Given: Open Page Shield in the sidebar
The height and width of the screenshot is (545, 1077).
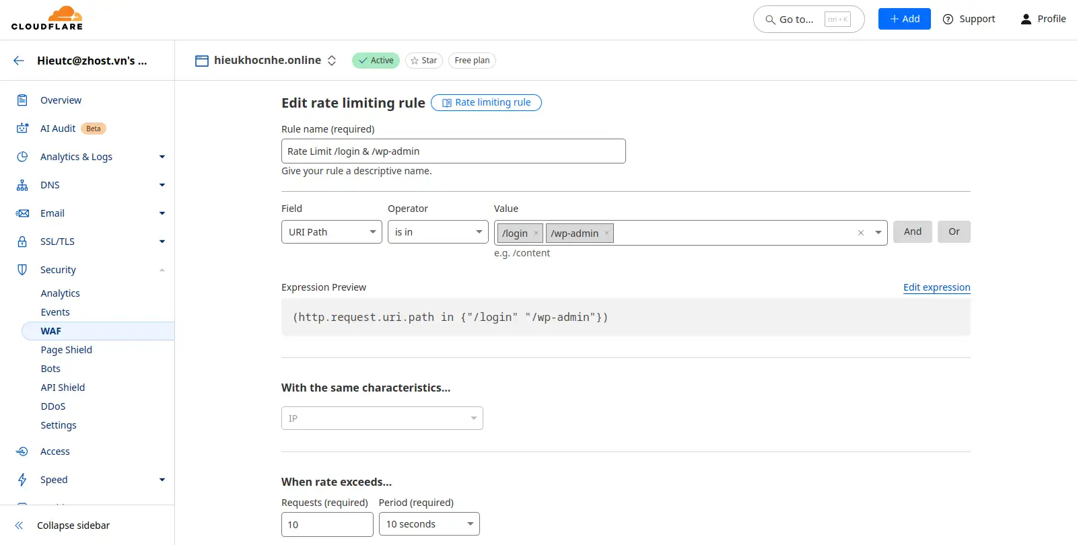Looking at the screenshot, I should pos(66,350).
